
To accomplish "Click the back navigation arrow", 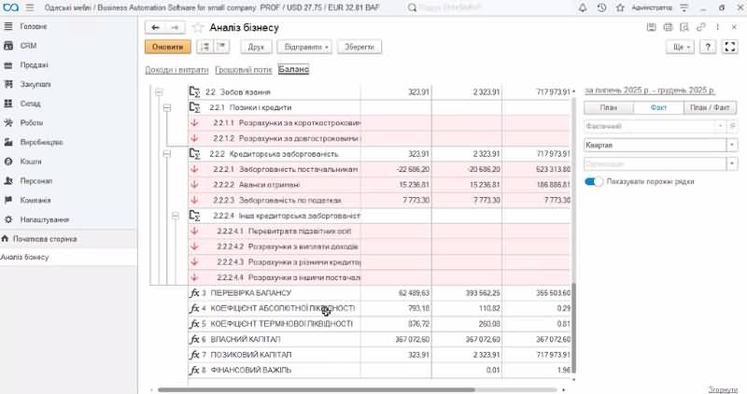I will (x=156, y=27).
